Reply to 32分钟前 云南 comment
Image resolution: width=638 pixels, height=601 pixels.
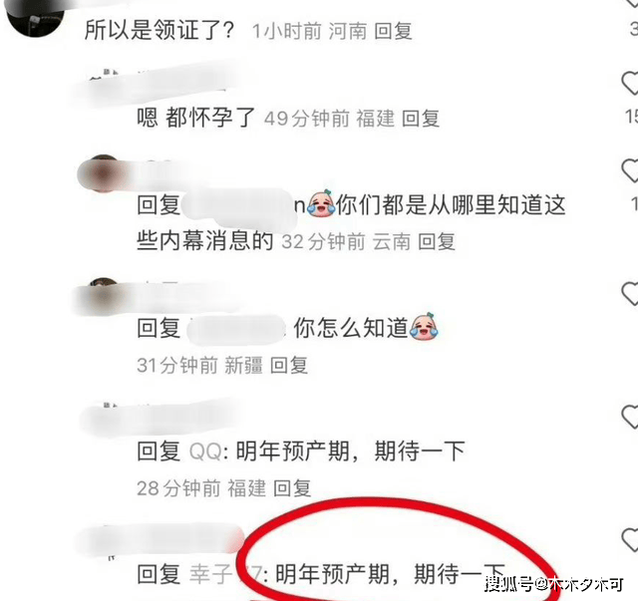click(437, 242)
